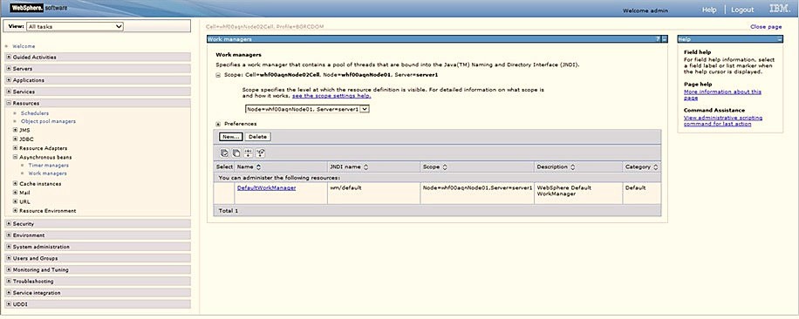Open View administrative scripting command link

(723, 120)
